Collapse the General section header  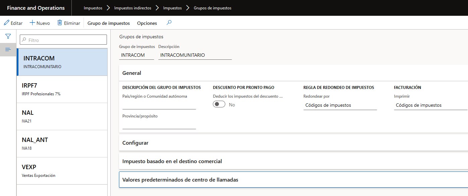click(x=132, y=73)
